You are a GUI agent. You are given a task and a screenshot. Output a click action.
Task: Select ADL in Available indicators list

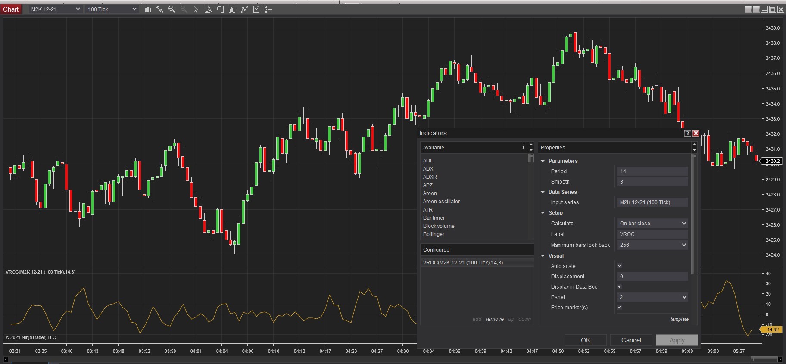428,161
